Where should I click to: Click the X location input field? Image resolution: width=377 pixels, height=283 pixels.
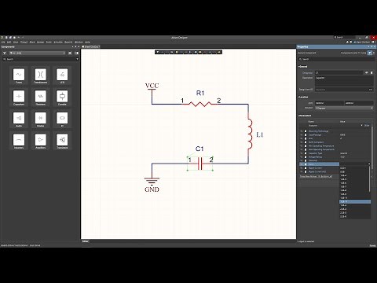[329, 103]
